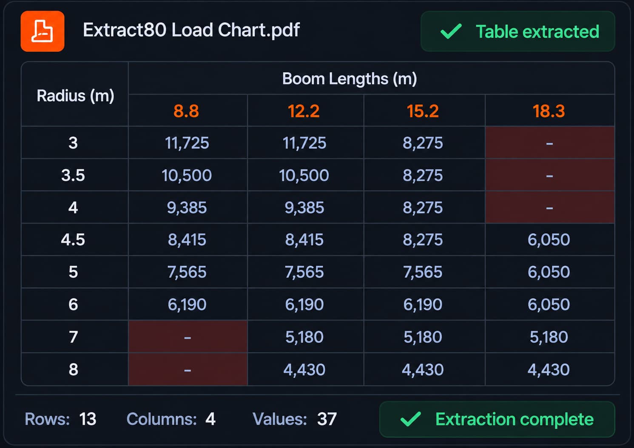Select 10,500 in the 12.2 column, radius 3.5
634x448 pixels.
[304, 175]
